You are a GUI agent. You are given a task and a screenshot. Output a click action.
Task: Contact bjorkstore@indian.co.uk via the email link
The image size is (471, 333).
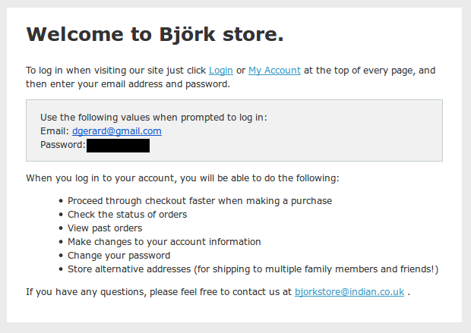[x=349, y=291]
